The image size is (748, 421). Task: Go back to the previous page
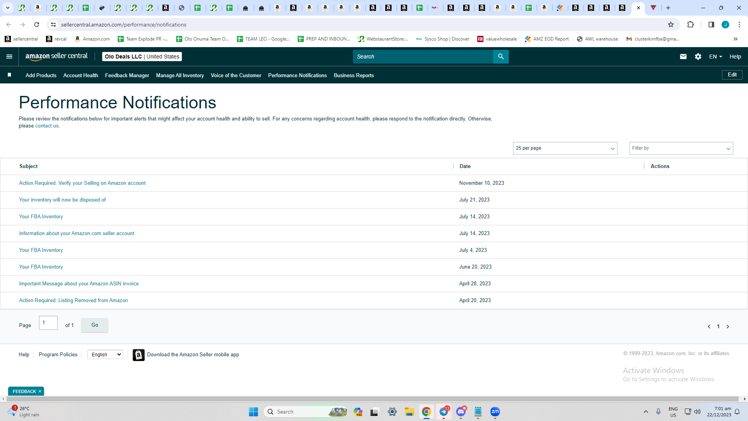9,25
